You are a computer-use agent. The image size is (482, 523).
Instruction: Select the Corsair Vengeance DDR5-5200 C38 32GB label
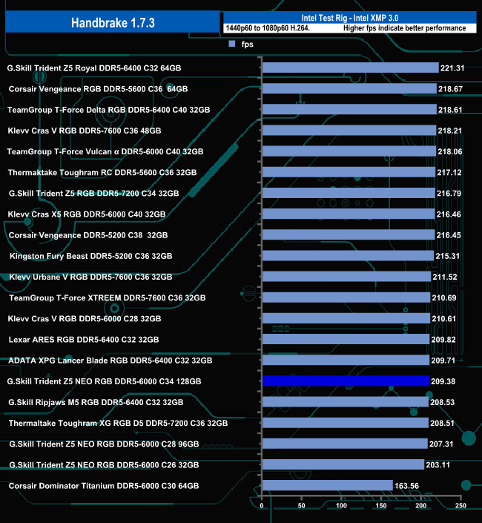coord(88,235)
